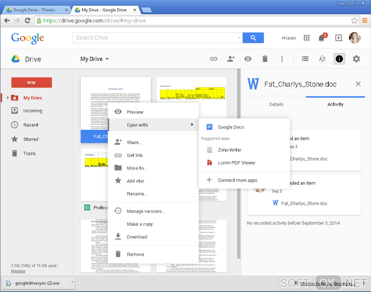Click the Get link toolbar icon

[214, 59]
